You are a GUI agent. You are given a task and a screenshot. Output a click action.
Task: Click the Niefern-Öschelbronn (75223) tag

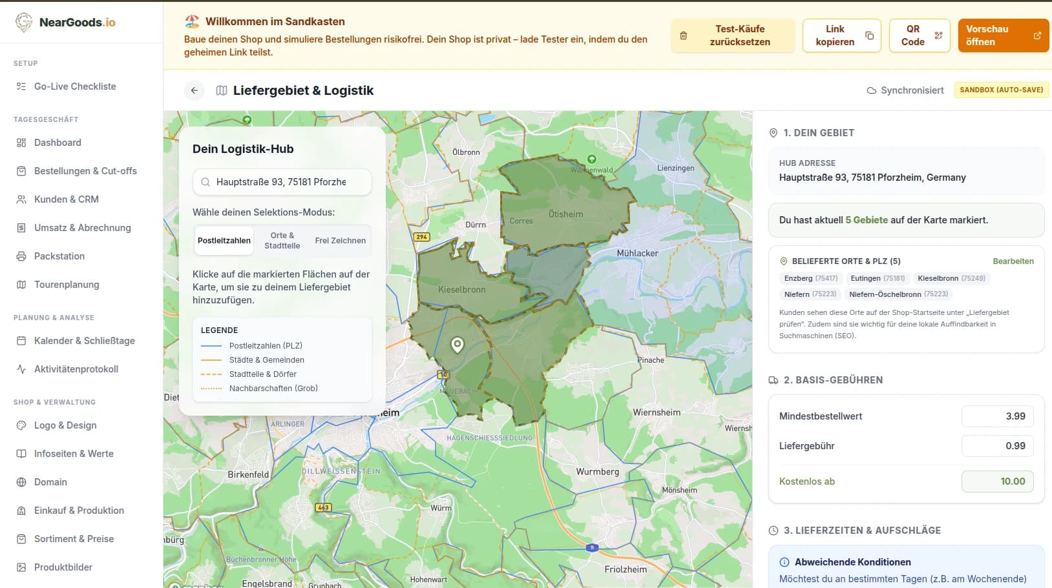click(x=898, y=294)
